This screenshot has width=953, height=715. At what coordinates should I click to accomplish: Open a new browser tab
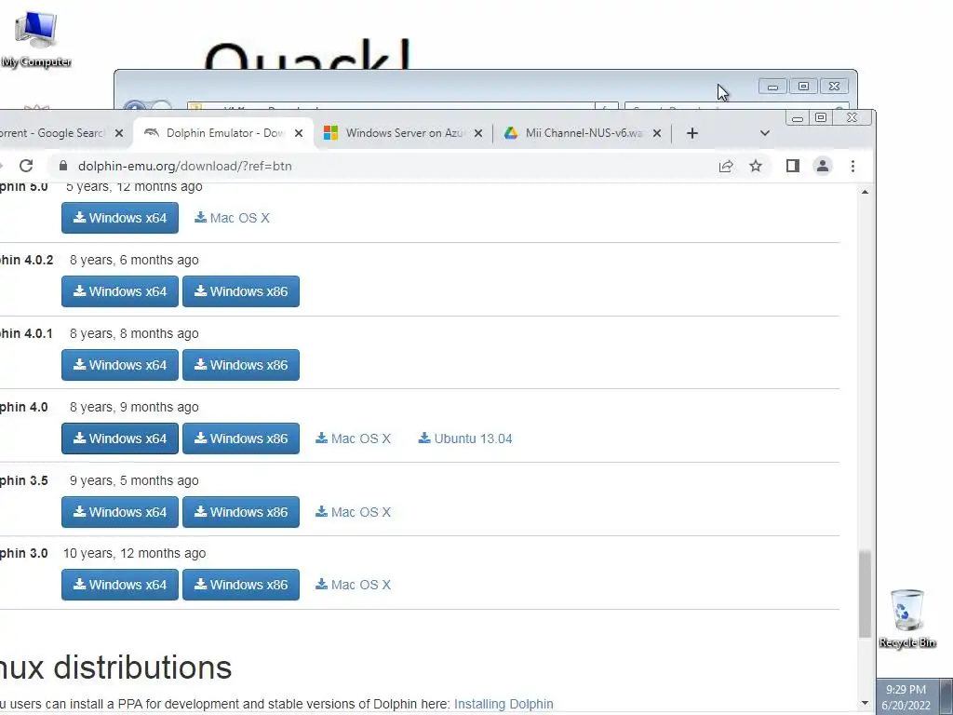coord(692,133)
